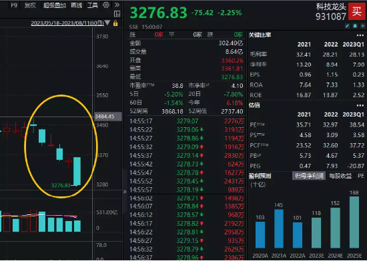367x261 pixels.
Task: Click the 开盘 price 3360.26
Action: [x=232, y=61]
